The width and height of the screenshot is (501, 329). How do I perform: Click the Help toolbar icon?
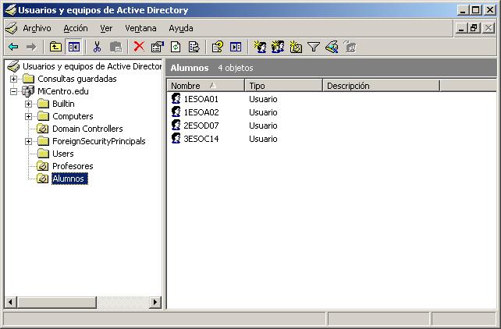(x=218, y=48)
